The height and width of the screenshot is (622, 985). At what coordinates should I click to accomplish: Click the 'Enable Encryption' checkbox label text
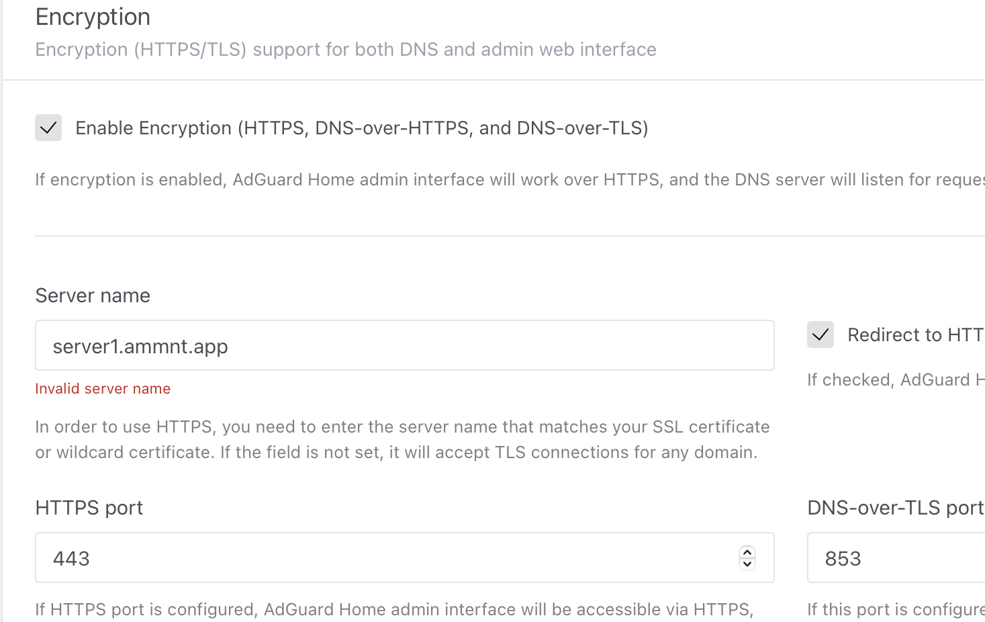(x=362, y=128)
